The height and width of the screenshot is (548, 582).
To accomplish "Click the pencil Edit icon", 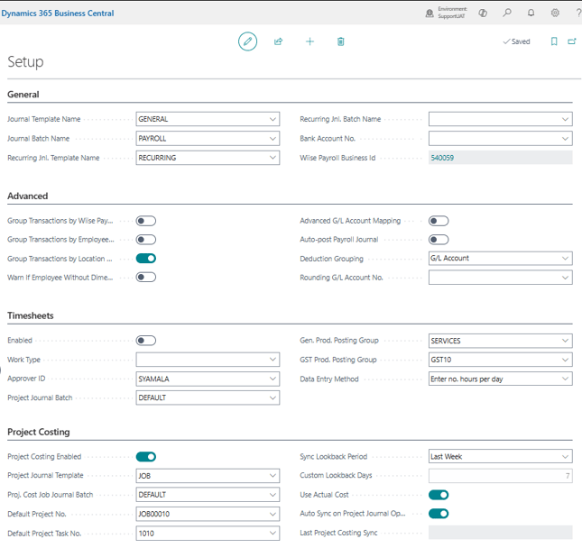I will (247, 41).
